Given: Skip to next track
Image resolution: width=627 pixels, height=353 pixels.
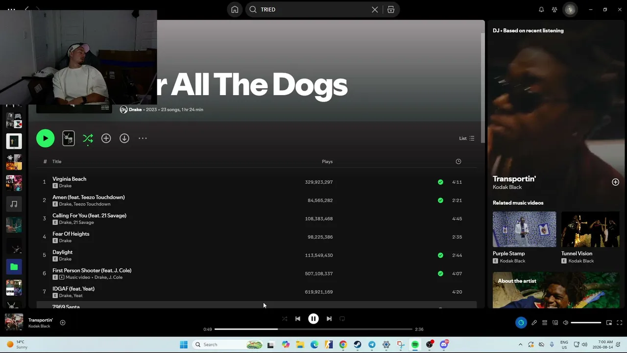Looking at the screenshot, I should coord(329,319).
